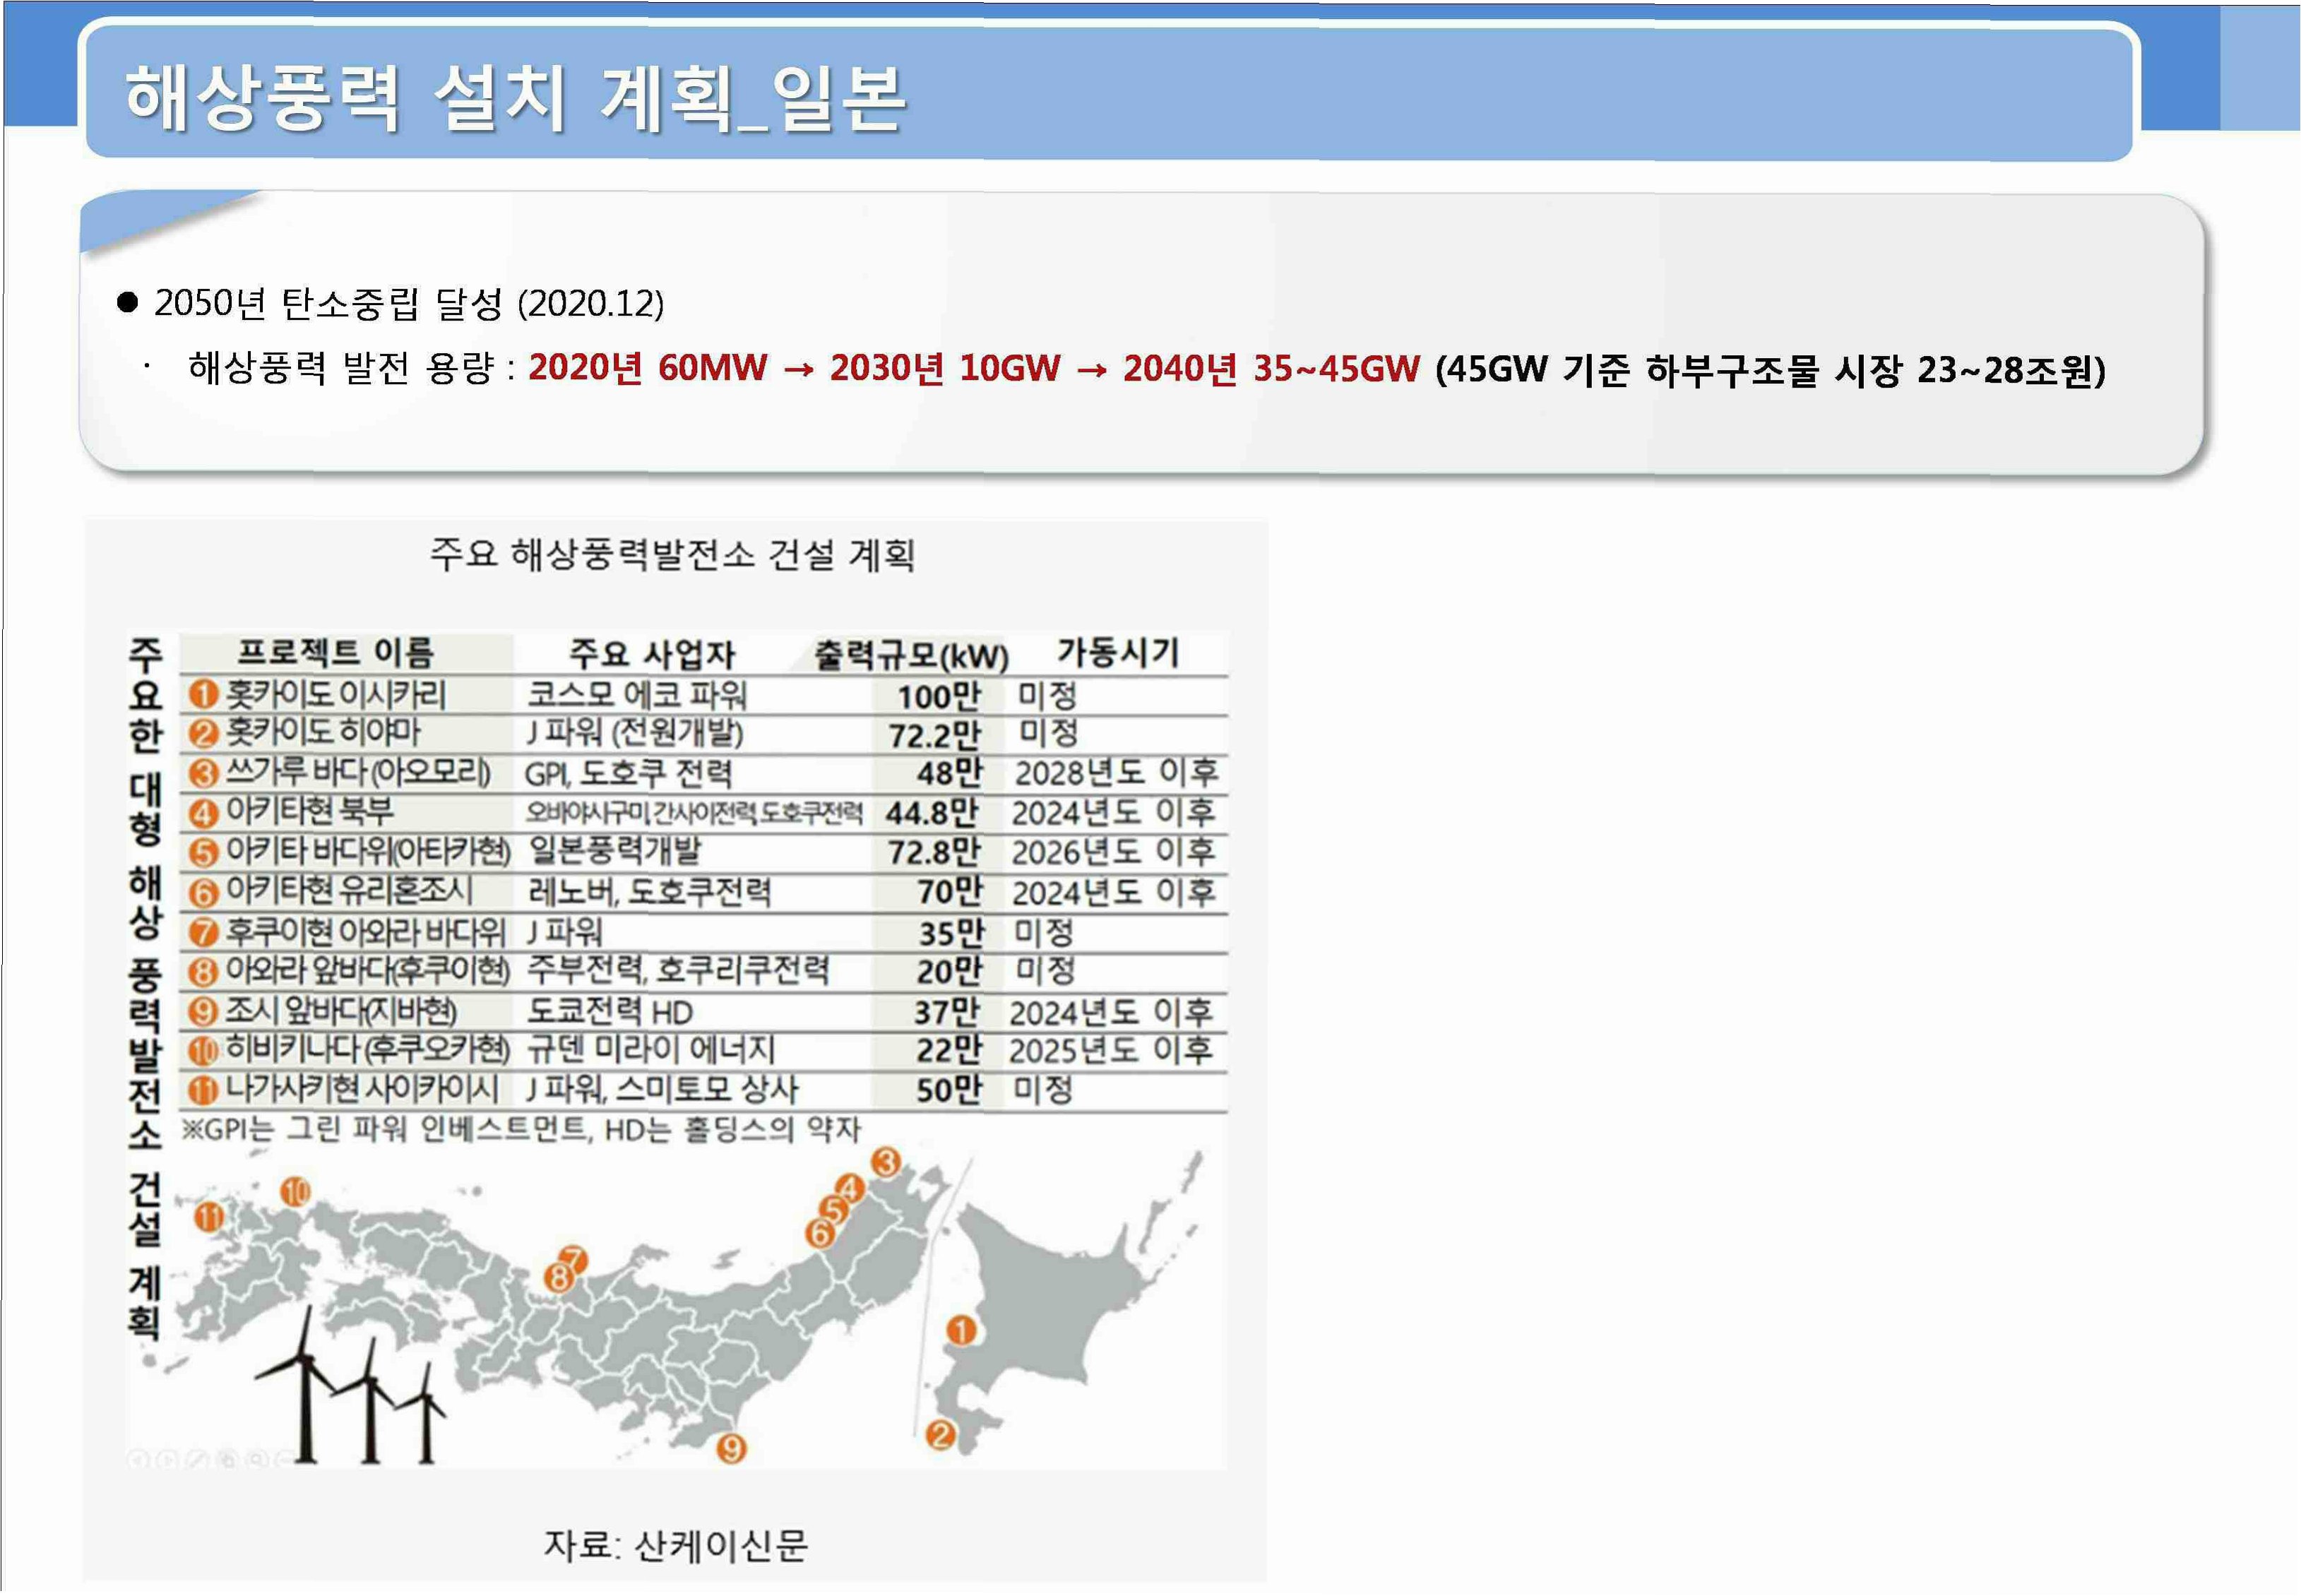Click the '가동시기' column header
2301x1596 pixels.
(x=1118, y=653)
